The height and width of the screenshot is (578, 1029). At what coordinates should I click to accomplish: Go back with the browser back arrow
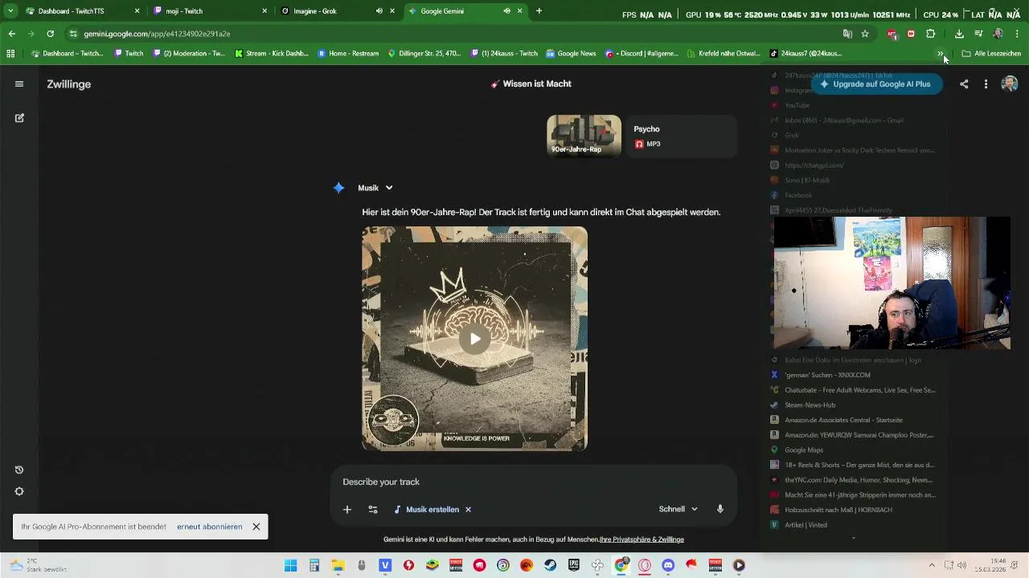click(11, 34)
